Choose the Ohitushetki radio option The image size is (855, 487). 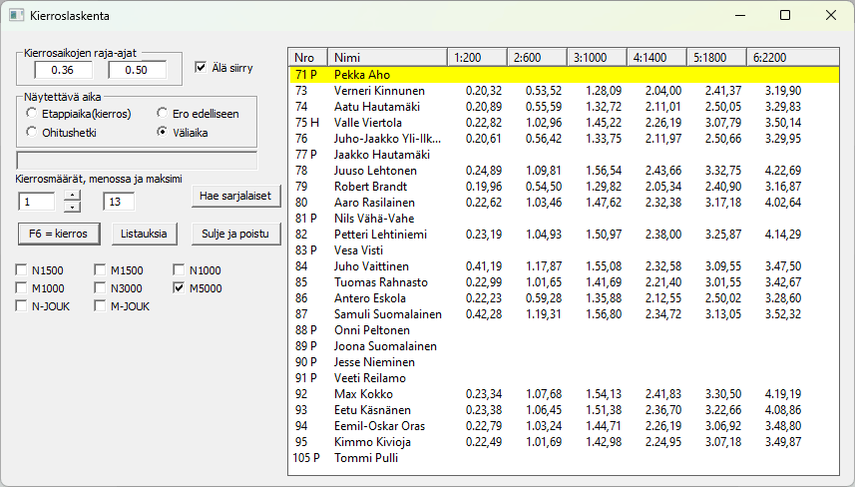click(32, 132)
